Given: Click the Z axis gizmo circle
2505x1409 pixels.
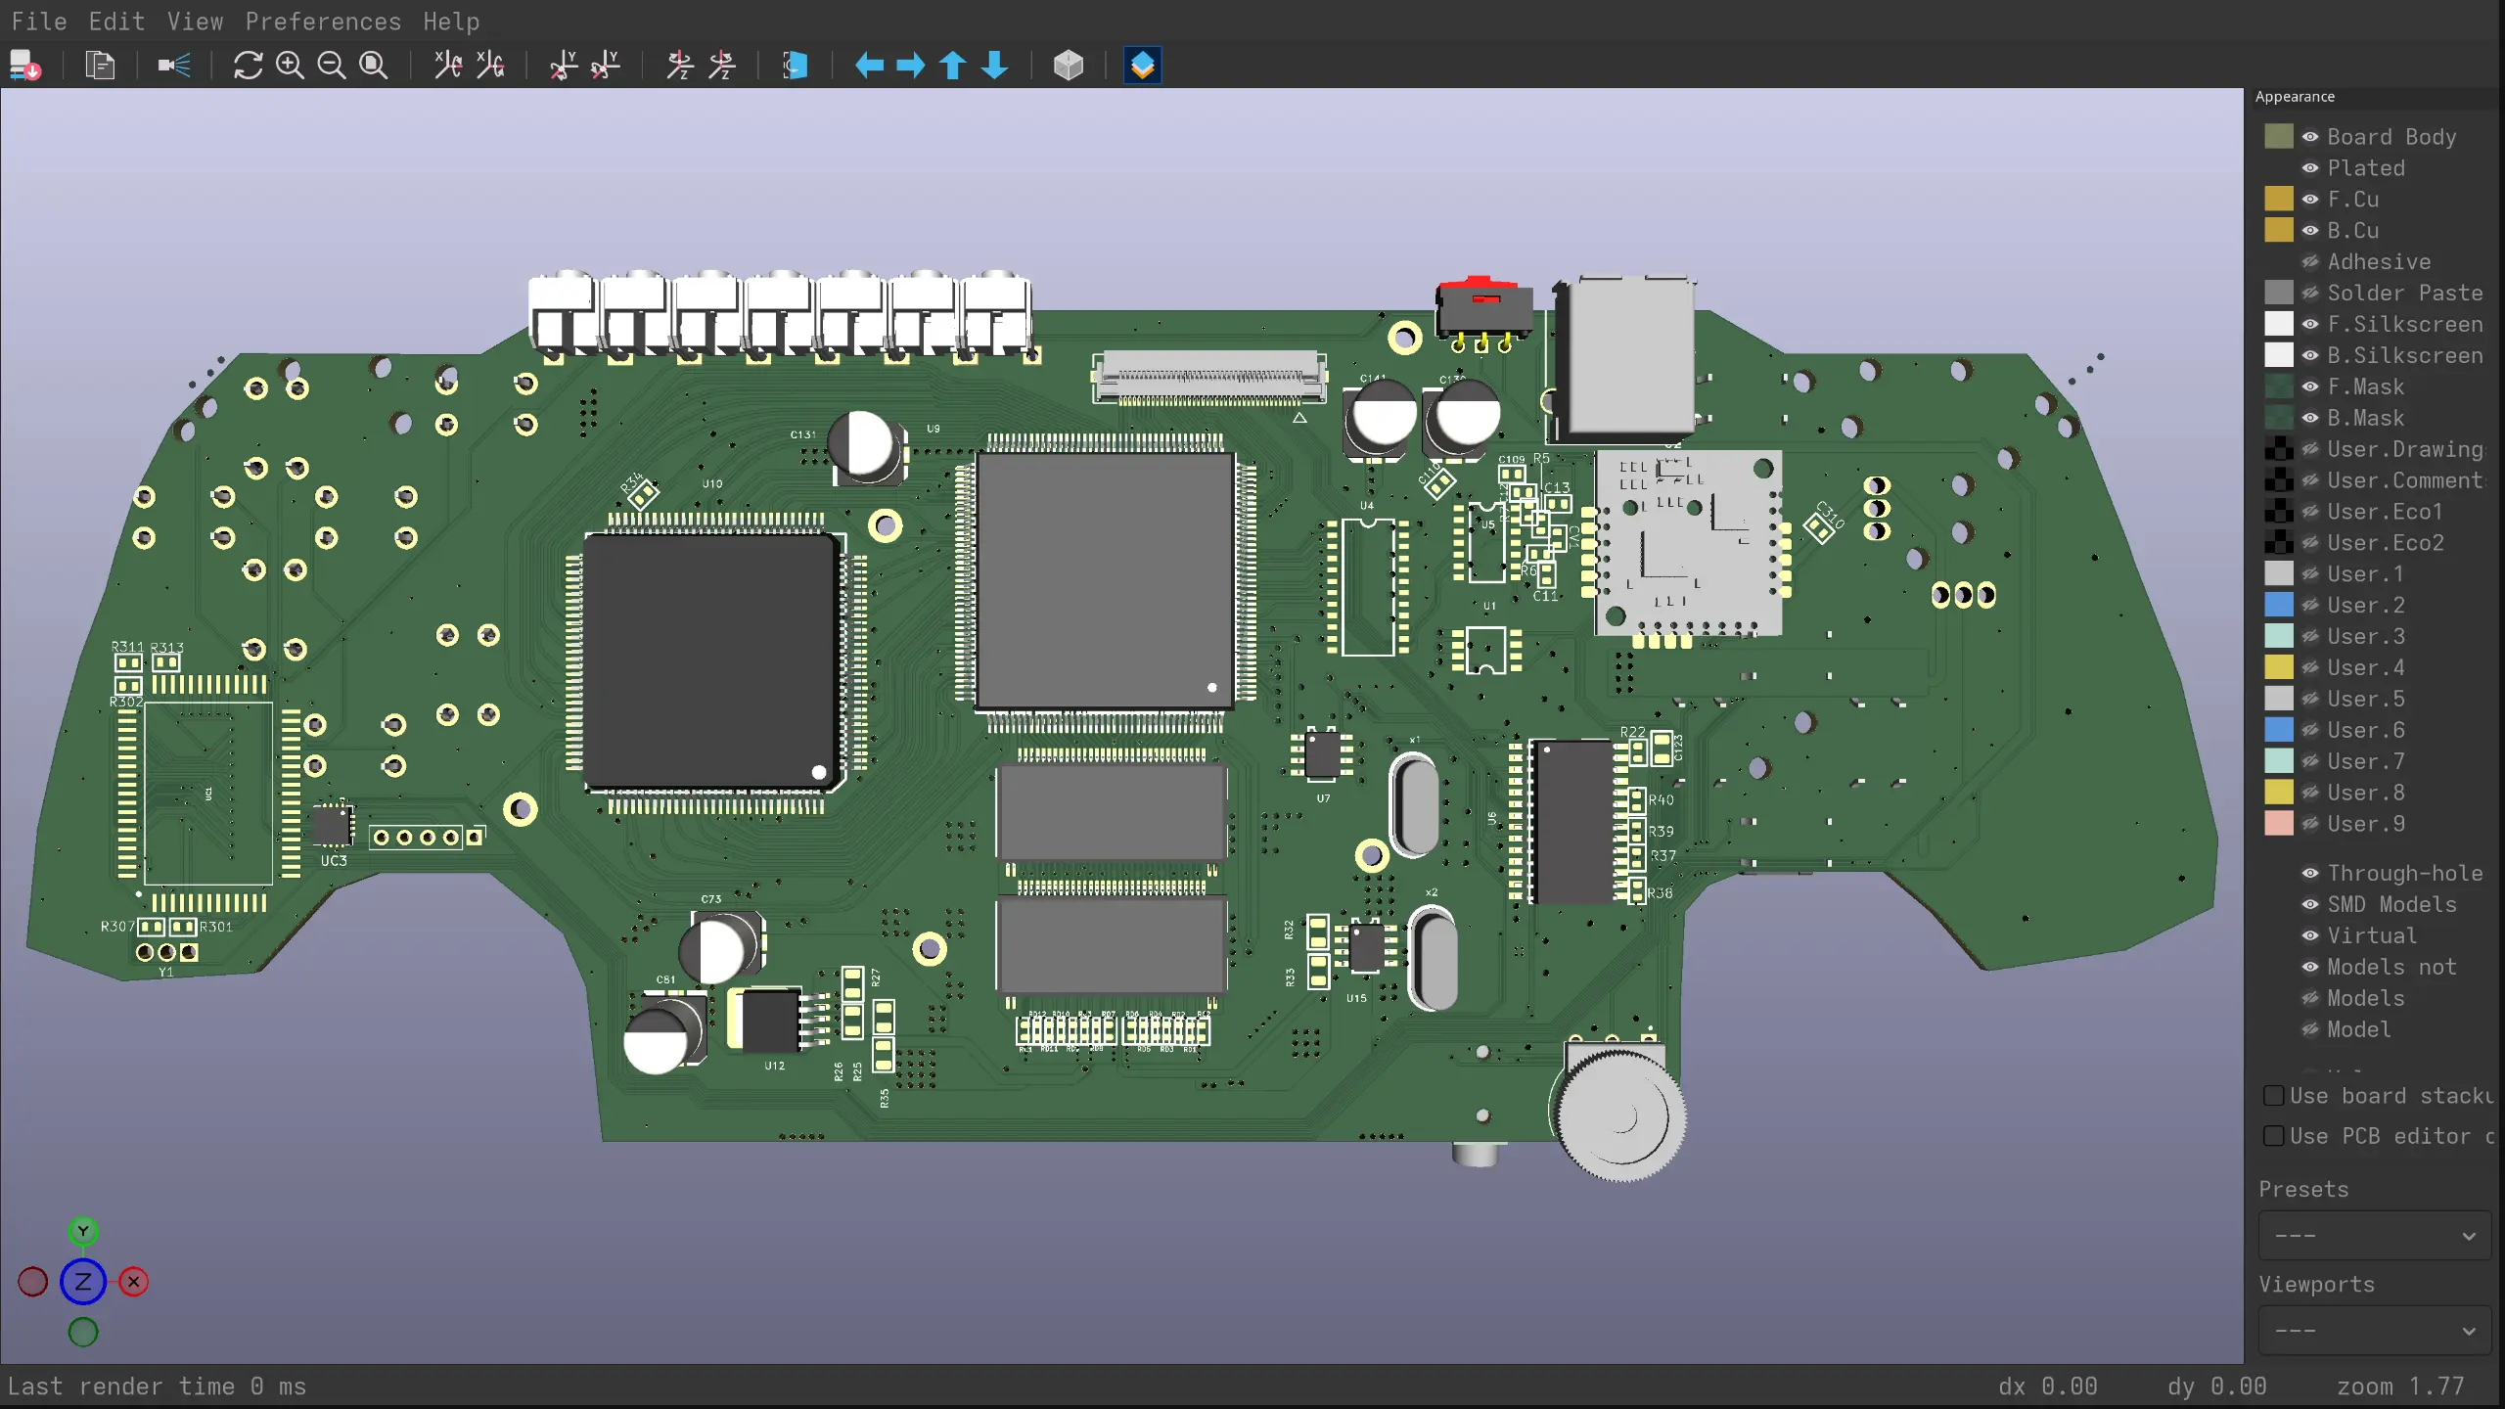Looking at the screenshot, I should [x=83, y=1282].
